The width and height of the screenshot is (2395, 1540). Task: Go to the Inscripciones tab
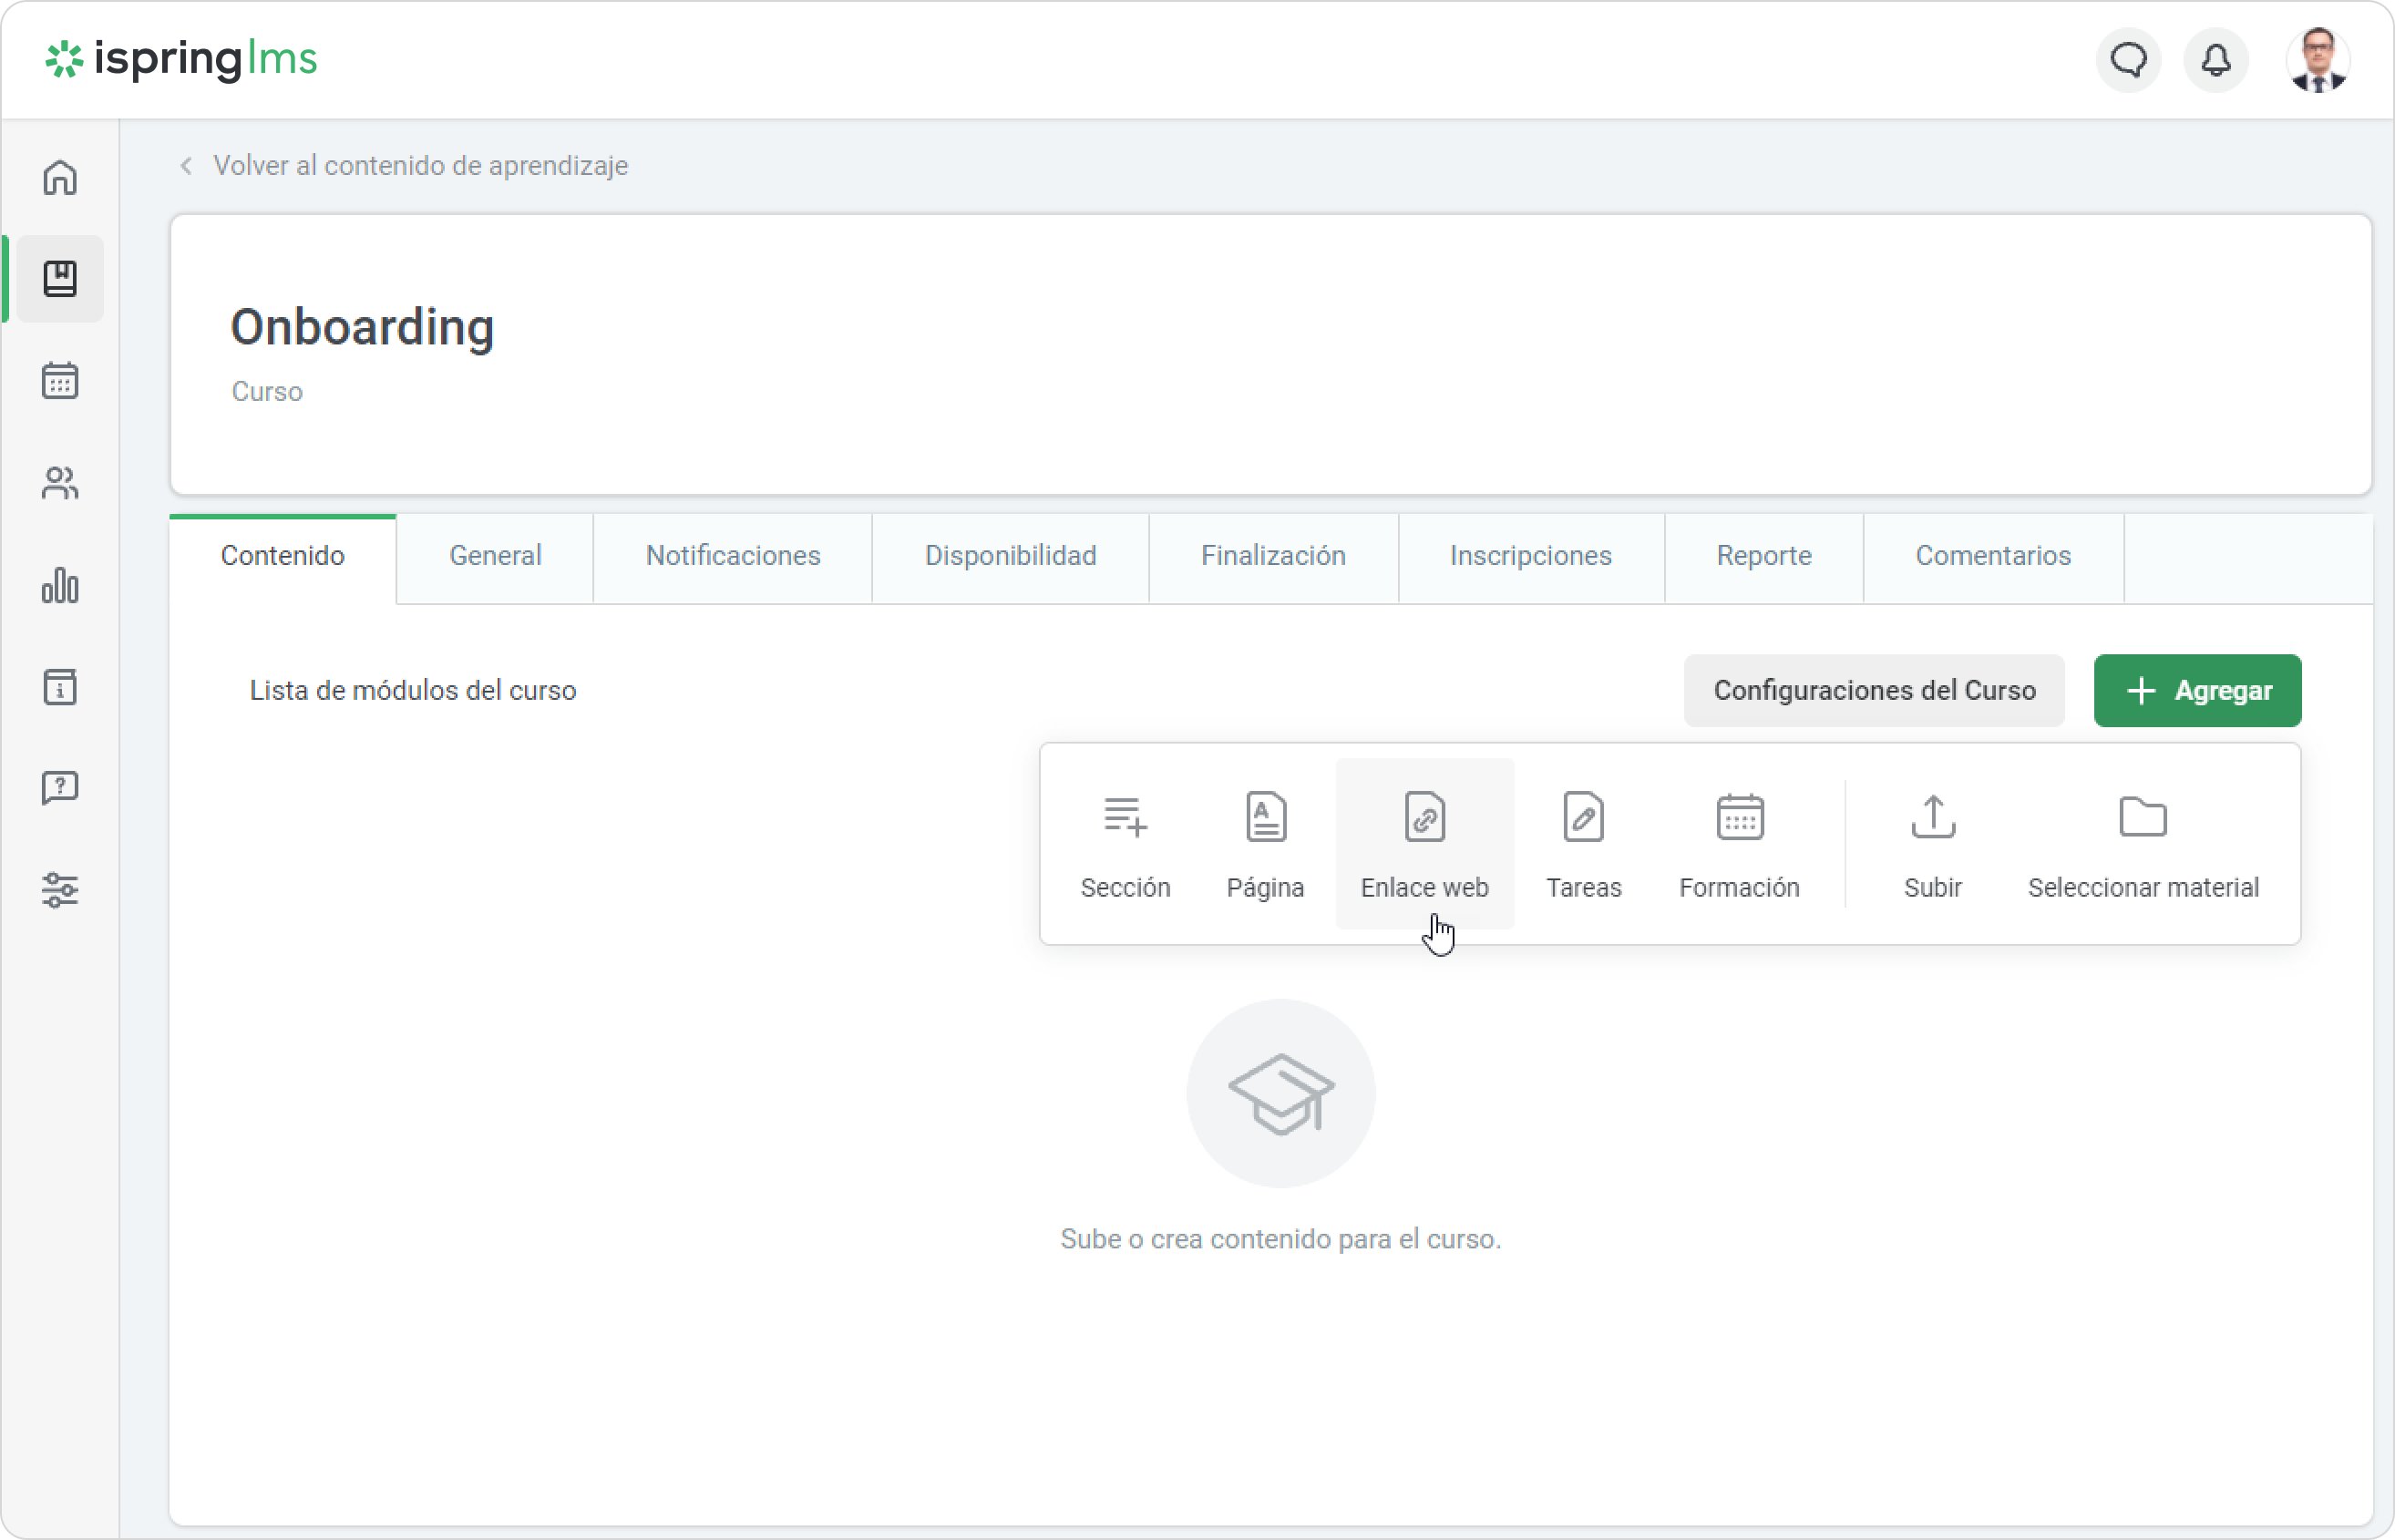coord(1530,556)
